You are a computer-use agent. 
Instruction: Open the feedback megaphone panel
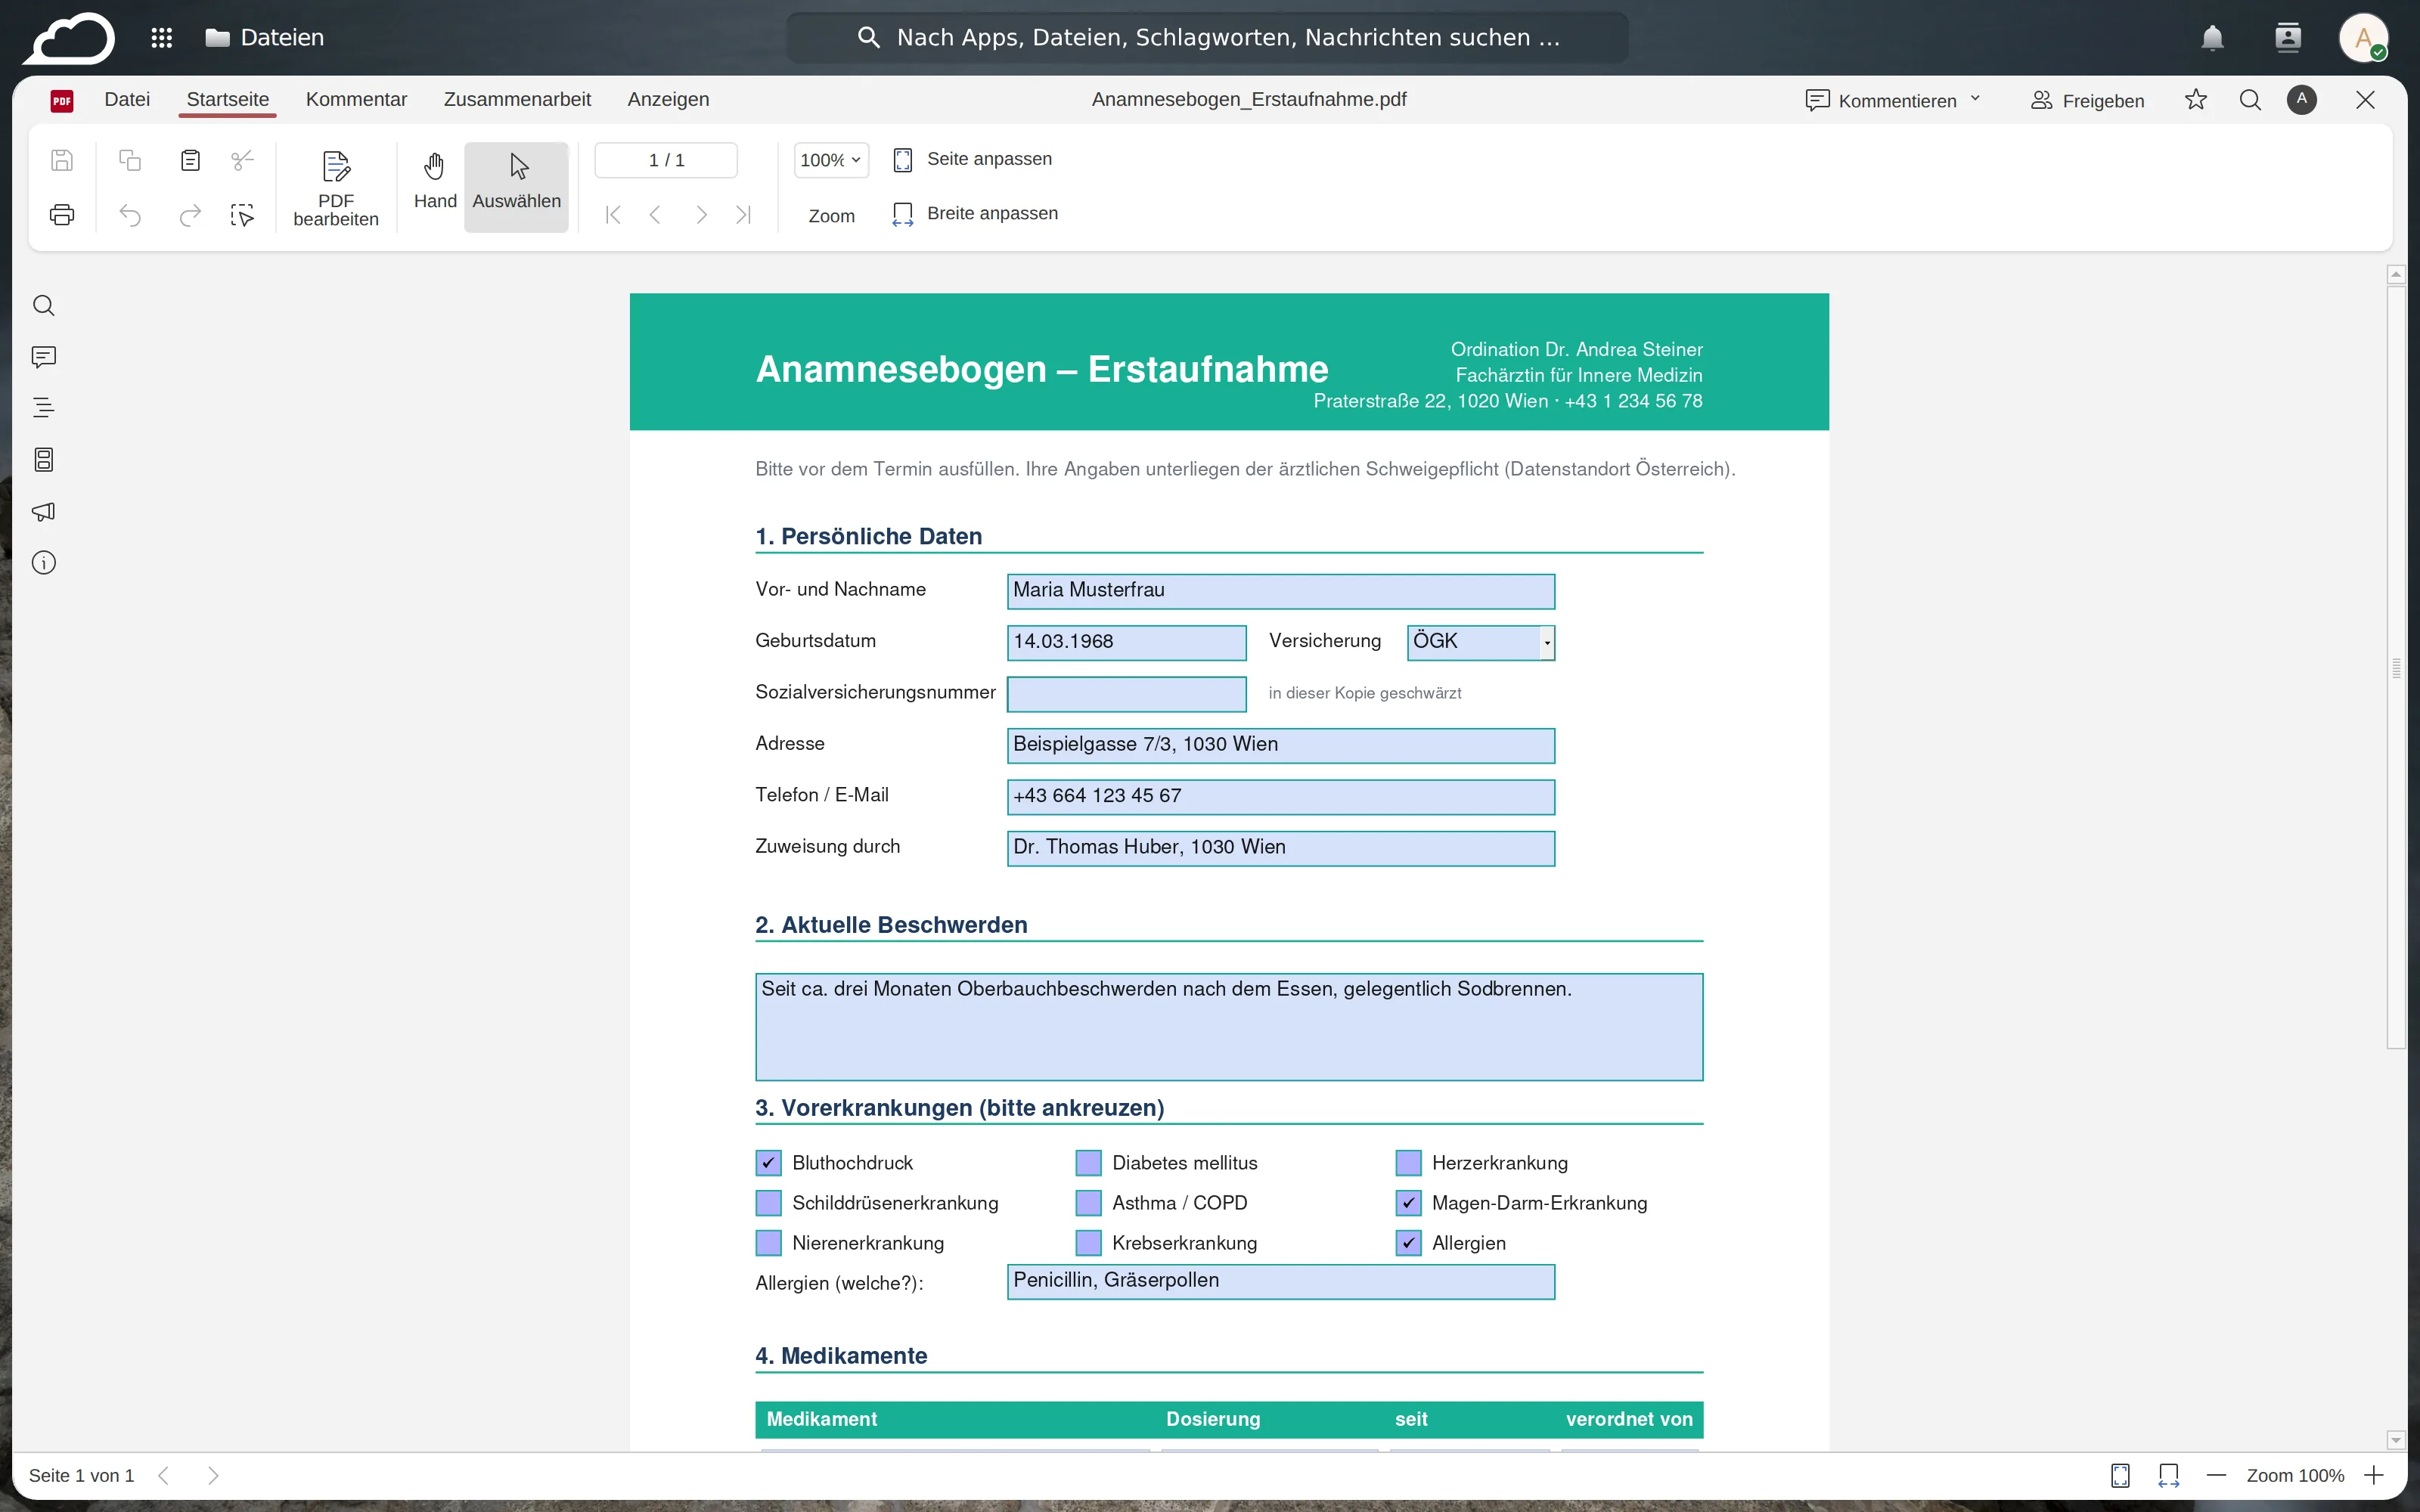click(x=44, y=511)
